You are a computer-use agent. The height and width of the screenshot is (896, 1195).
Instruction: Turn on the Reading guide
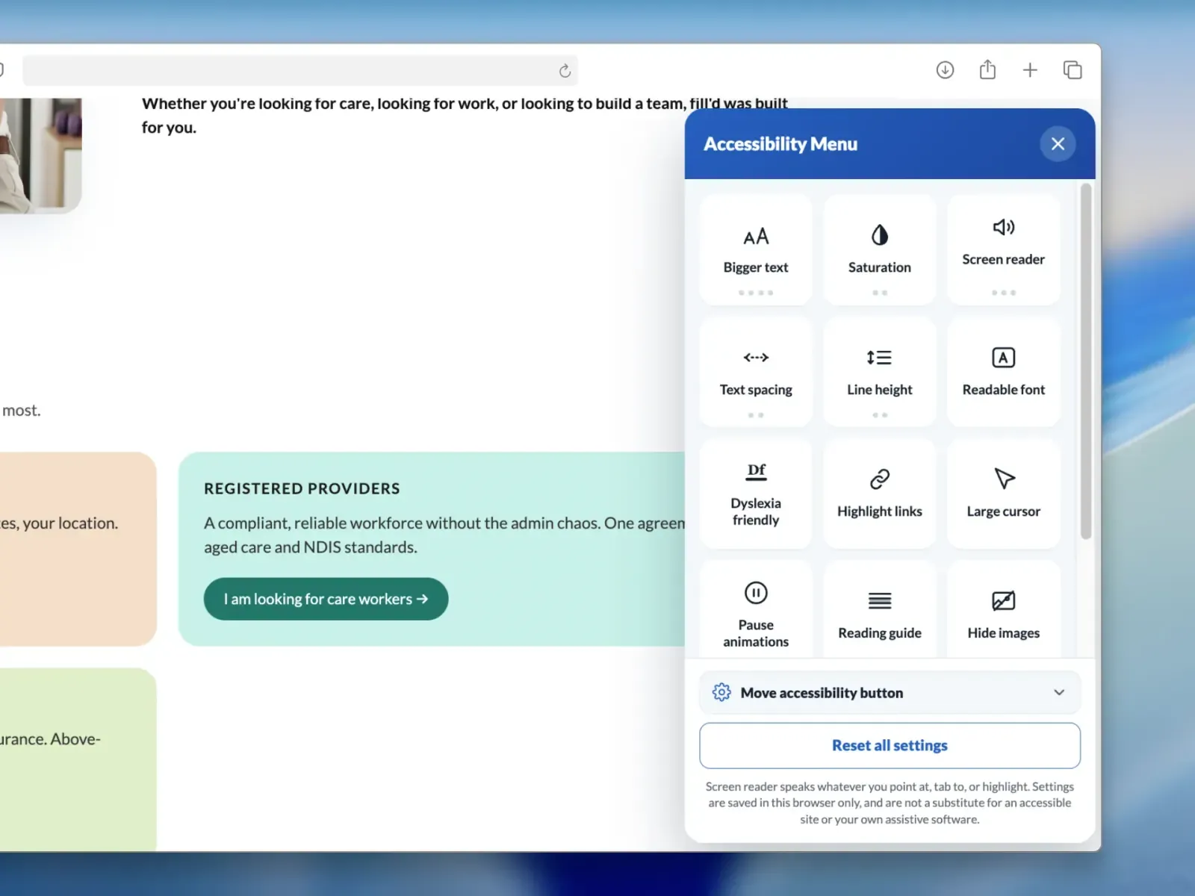point(880,610)
